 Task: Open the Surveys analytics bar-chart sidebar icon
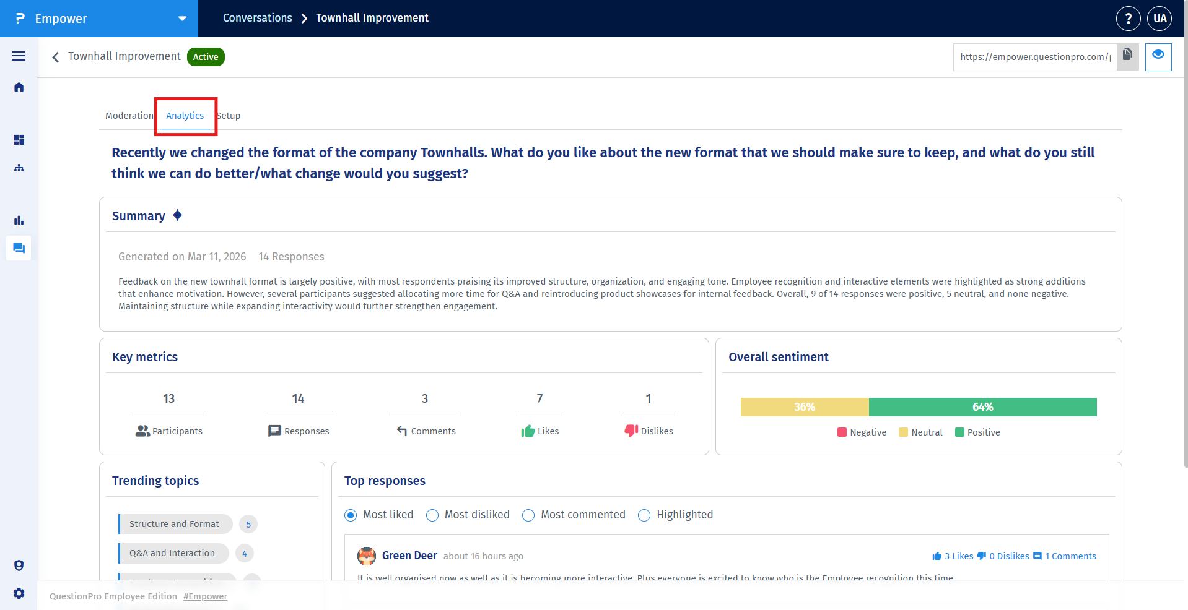click(19, 220)
